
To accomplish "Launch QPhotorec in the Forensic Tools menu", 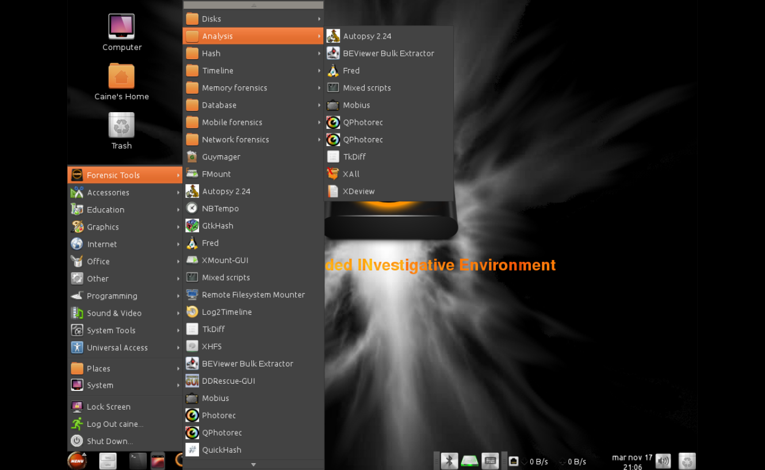I will tap(253, 433).
